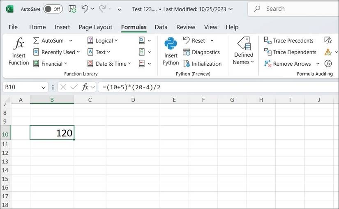Open the file name Last Modified dropdown

[x=231, y=9]
